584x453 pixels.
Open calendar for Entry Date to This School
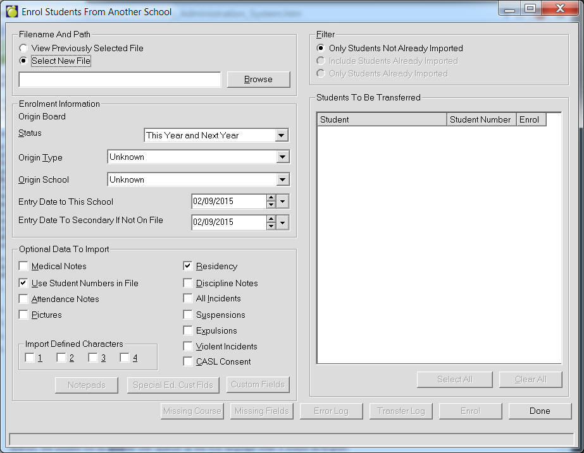click(283, 202)
